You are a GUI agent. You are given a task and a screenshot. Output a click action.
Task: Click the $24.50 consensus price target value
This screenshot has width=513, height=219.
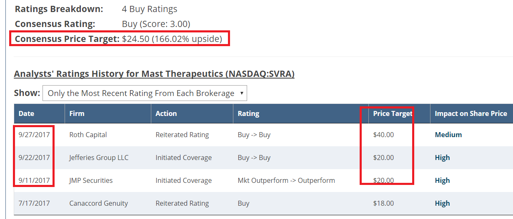135,39
